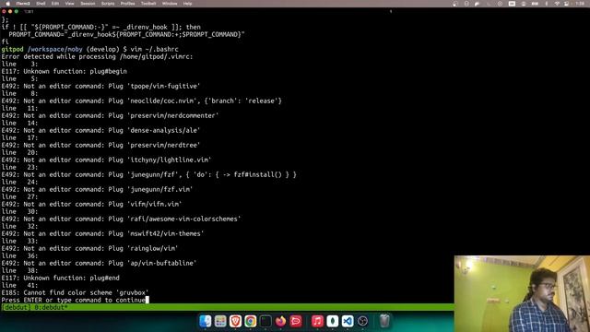Click the line mentioning 'neoclide/coc.nvim'
Viewport: 590px width, 332px height.
pyautogui.click(x=141, y=101)
